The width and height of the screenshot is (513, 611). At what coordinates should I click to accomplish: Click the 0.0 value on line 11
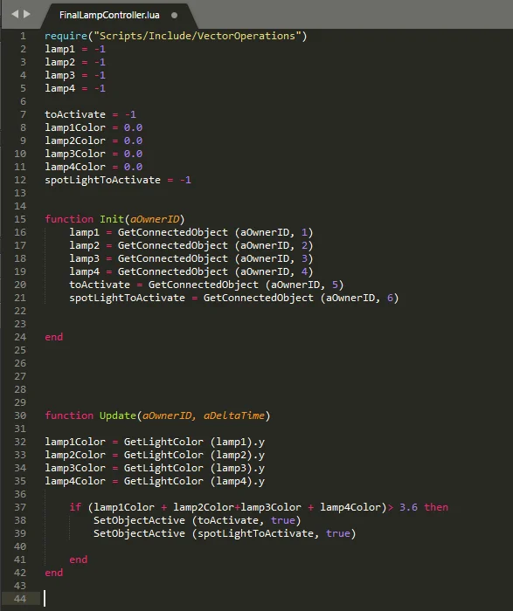pyautogui.click(x=133, y=167)
